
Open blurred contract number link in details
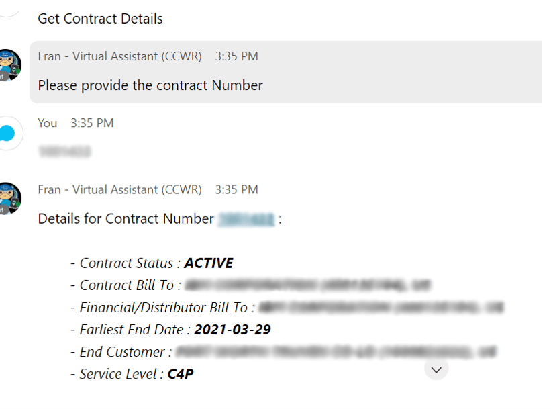click(x=246, y=220)
